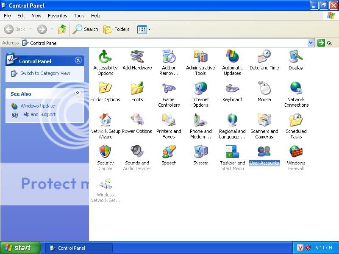Open the Fonts folder
The image size is (339, 254).
tap(137, 92)
